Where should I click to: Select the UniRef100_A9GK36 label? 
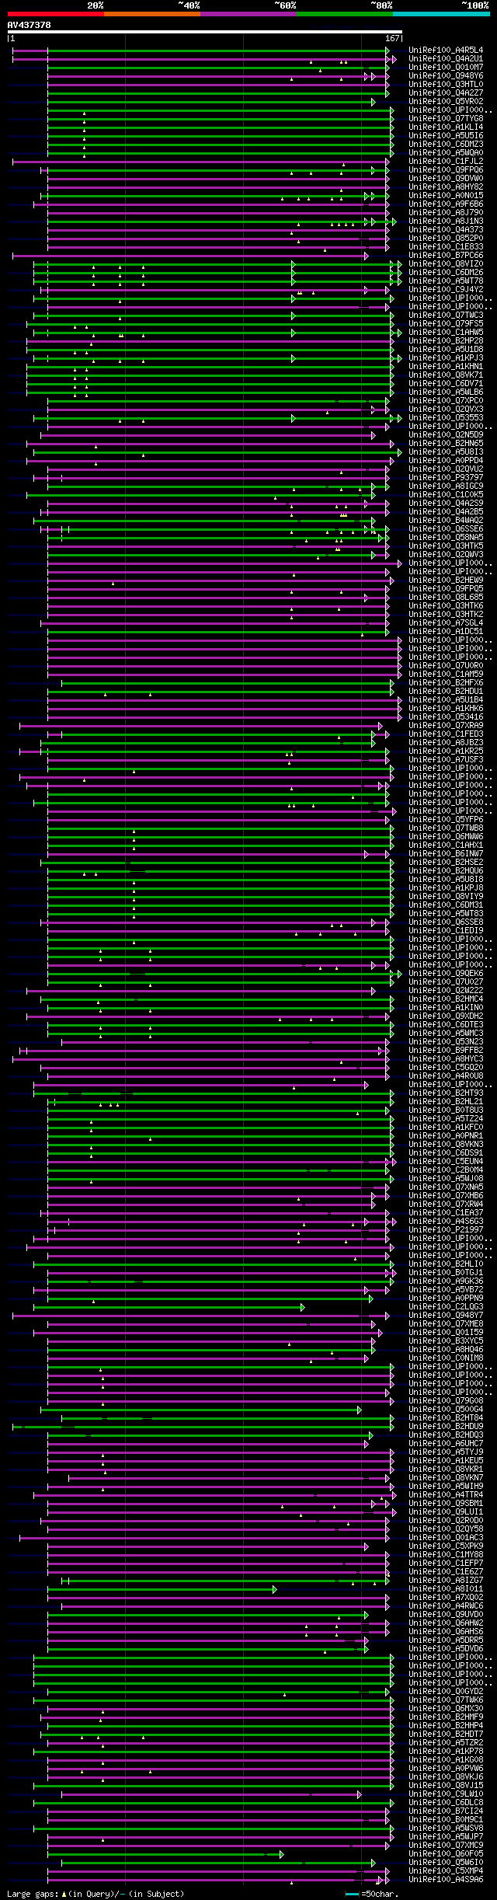[x=446, y=1281]
